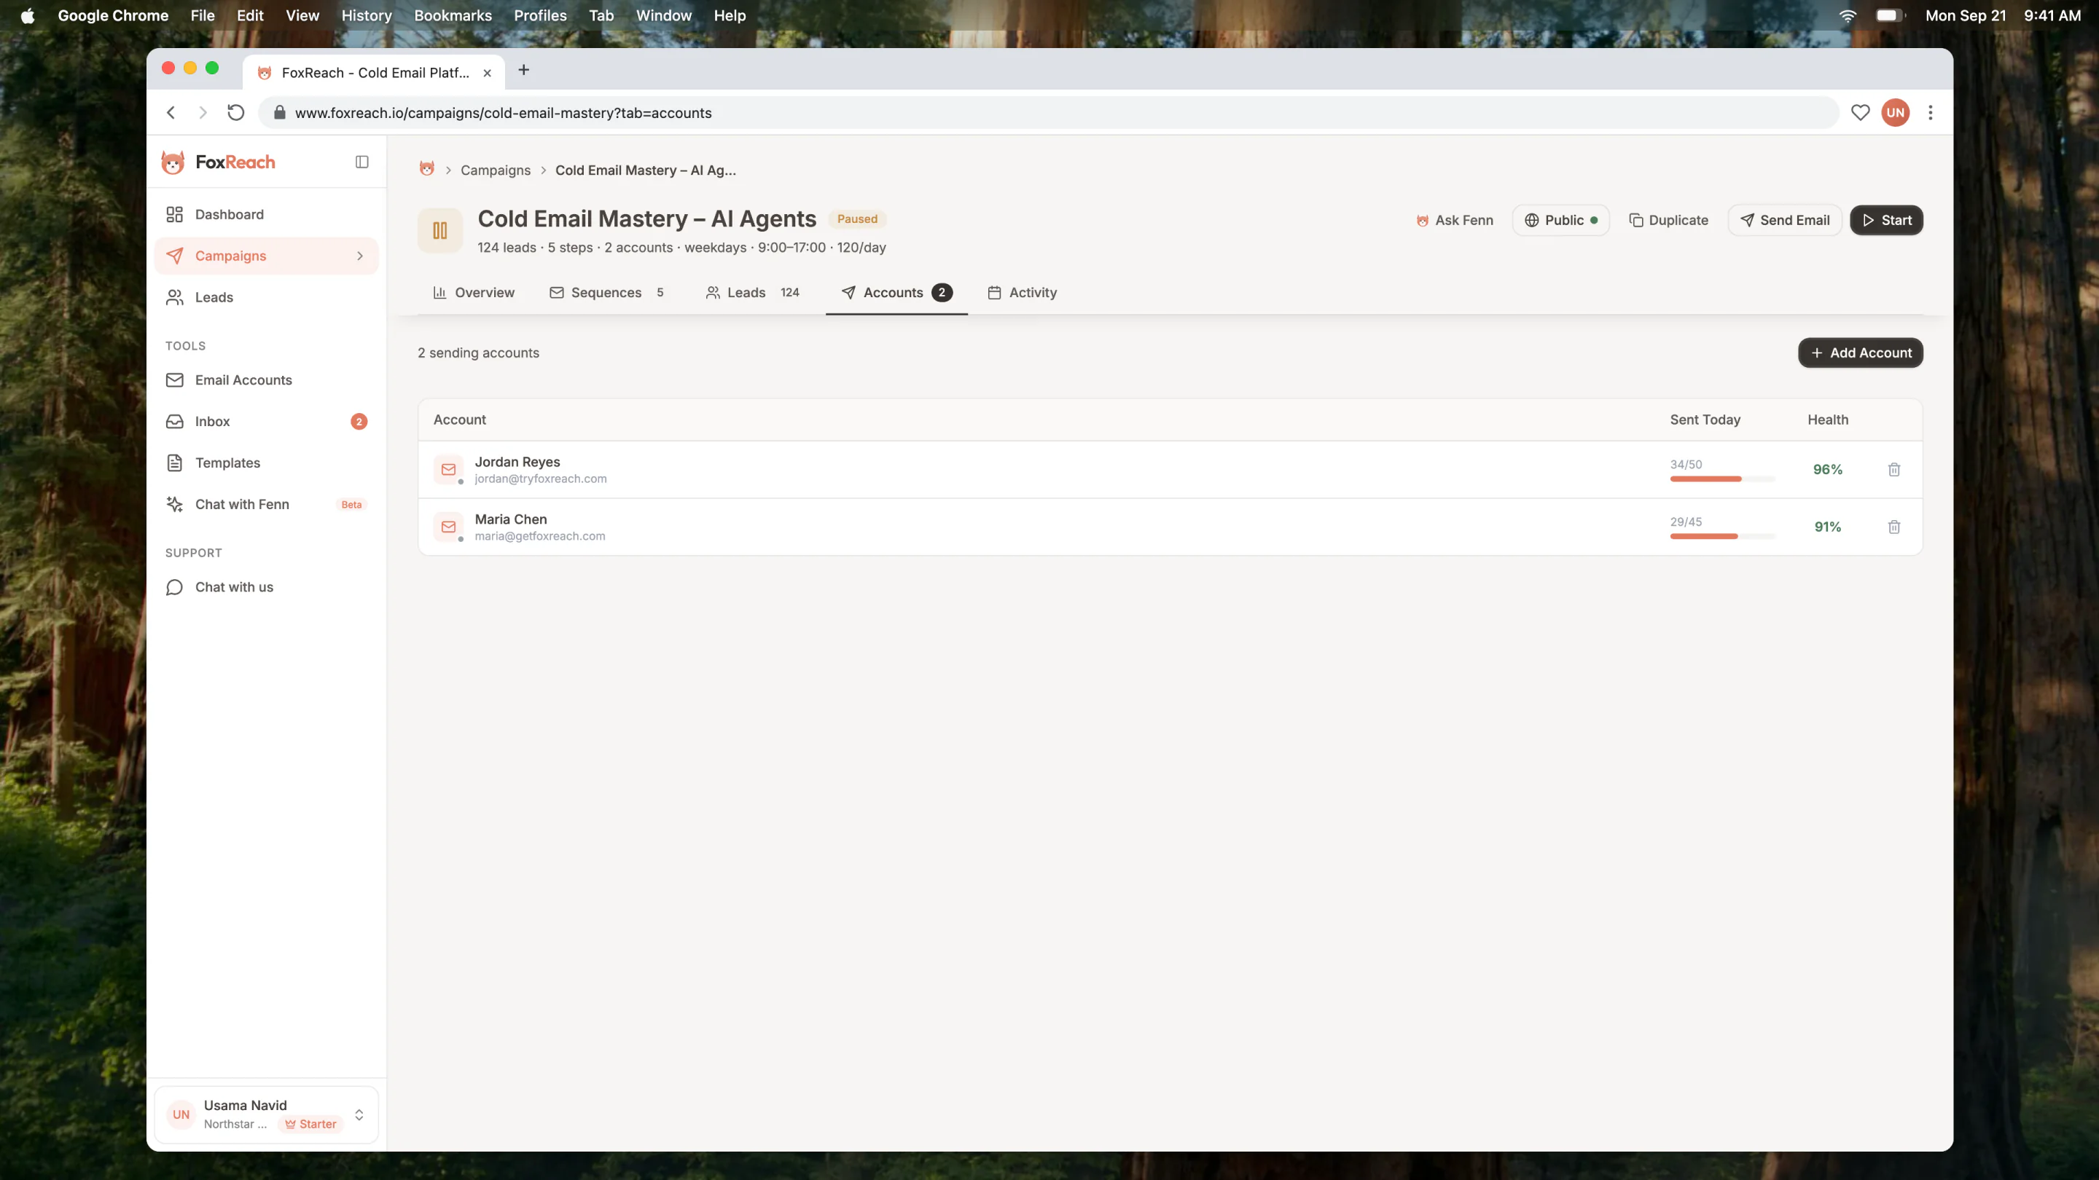Open Chat with Fenn beta
This screenshot has width=2099, height=1180.
(267, 504)
